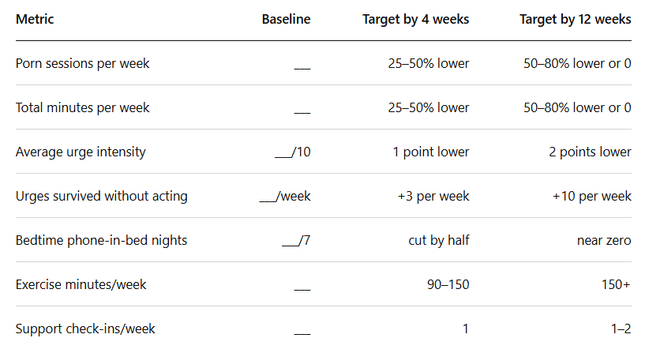Screen dimensions: 660x353
Task: Select the Porn sessions per week row label
Action: 82,64
